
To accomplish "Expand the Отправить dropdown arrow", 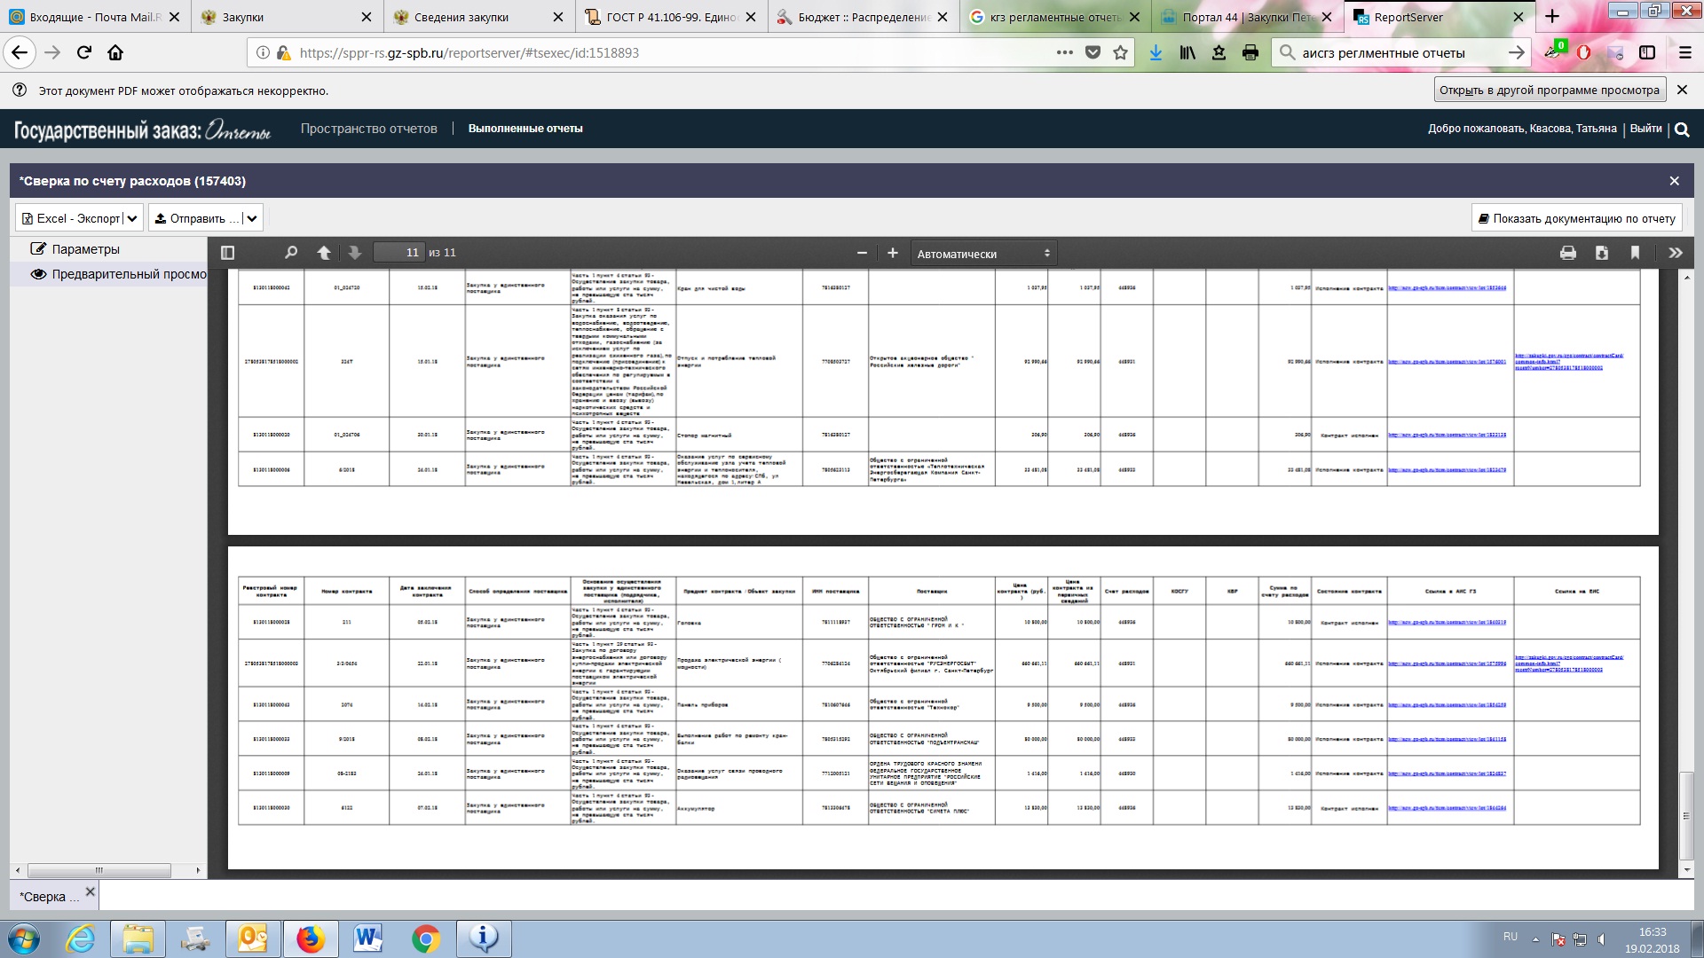I will 252,218.
